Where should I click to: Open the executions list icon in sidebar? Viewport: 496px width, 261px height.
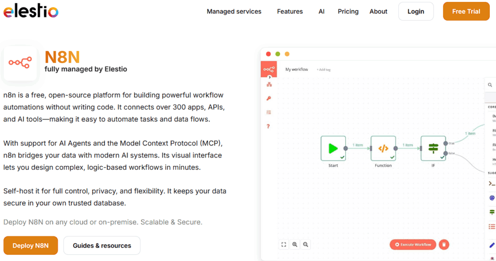pyautogui.click(x=268, y=112)
